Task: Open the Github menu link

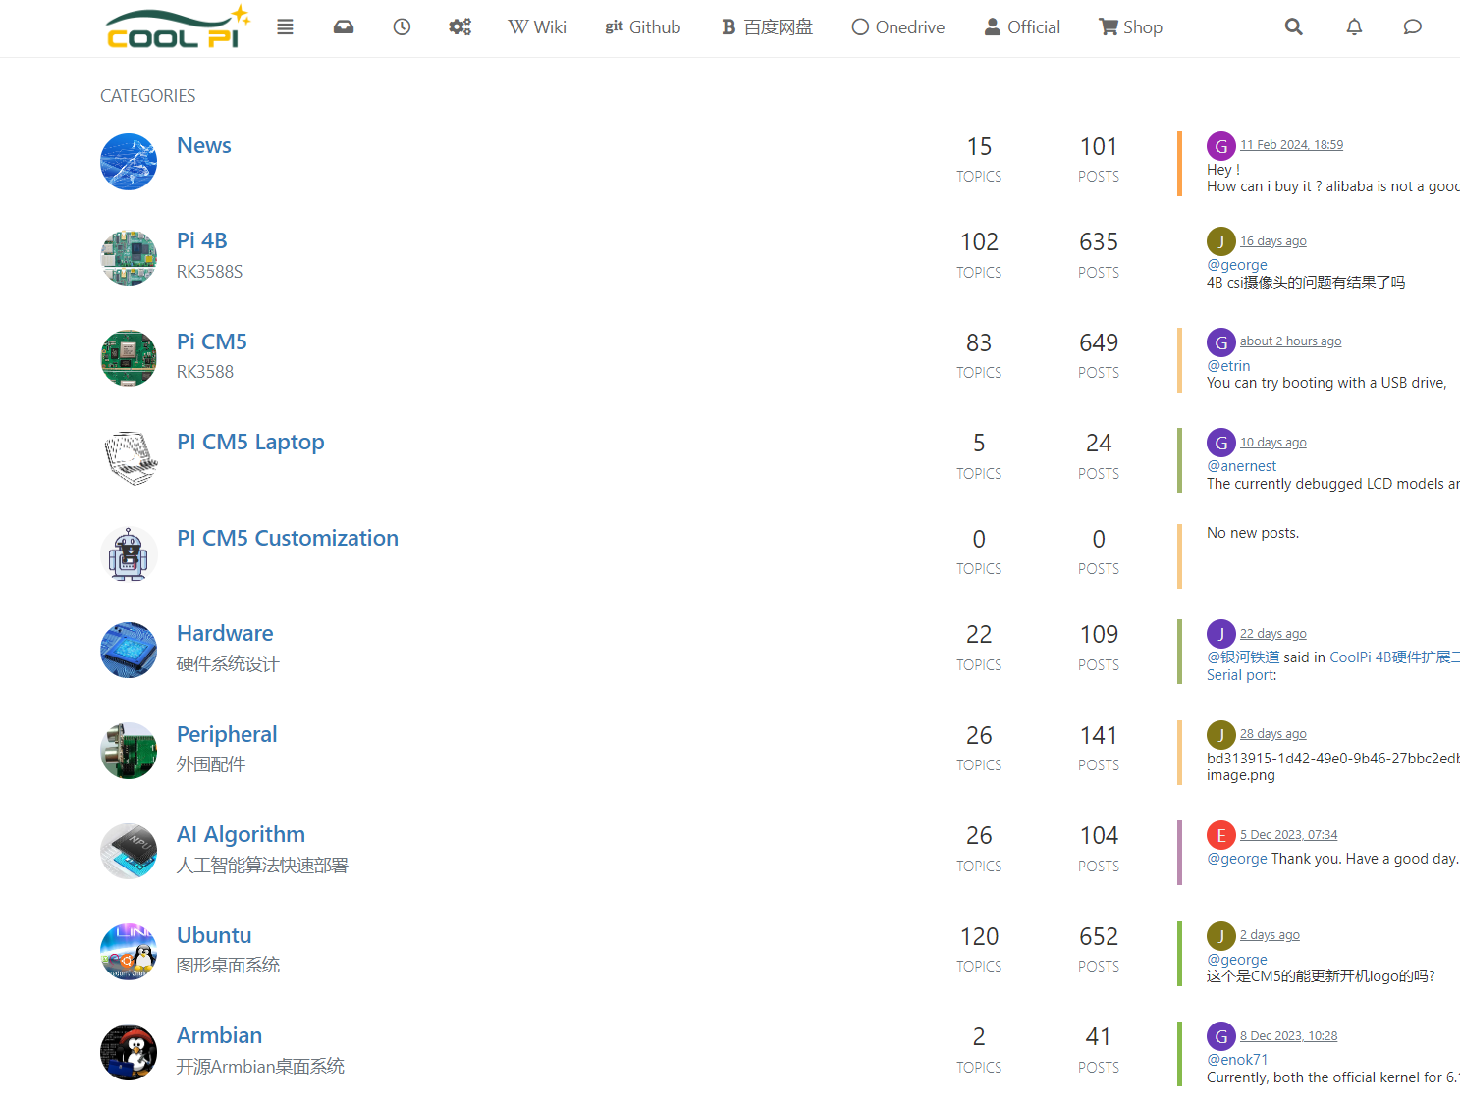Action: (642, 27)
